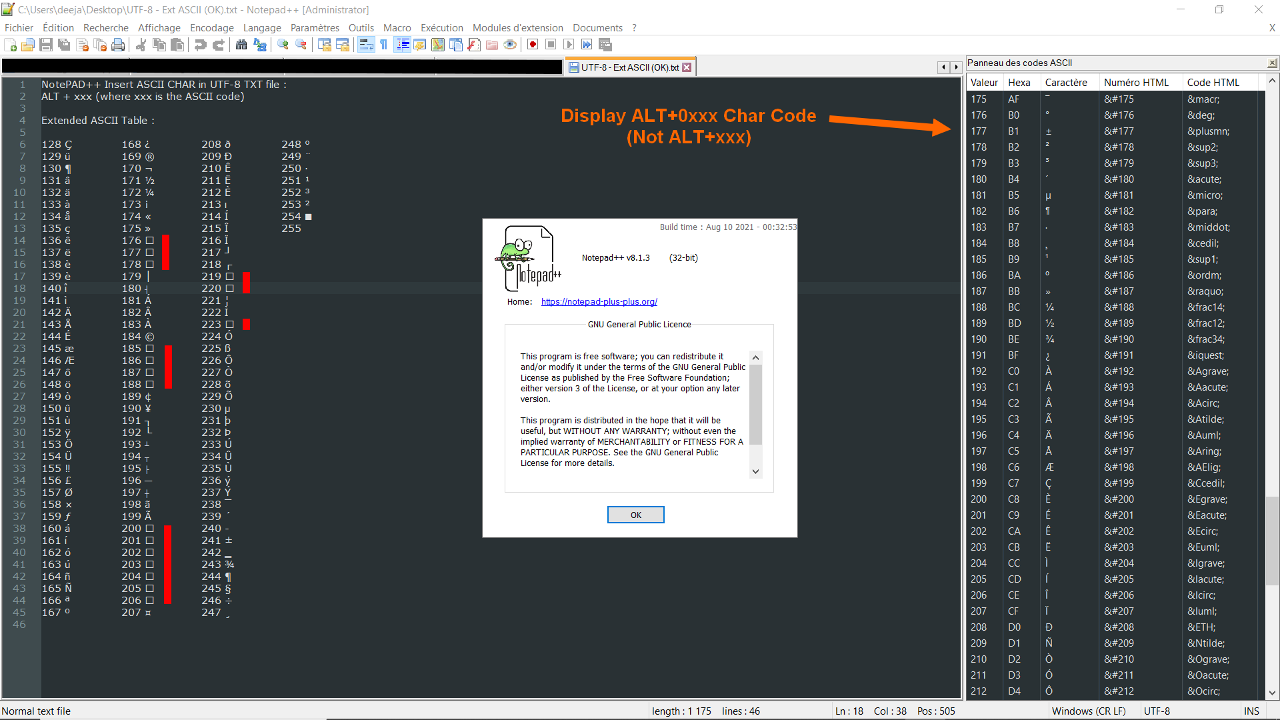The height and width of the screenshot is (720, 1280).
Task: Zoom in using the magnifier plus icon
Action: click(x=283, y=45)
